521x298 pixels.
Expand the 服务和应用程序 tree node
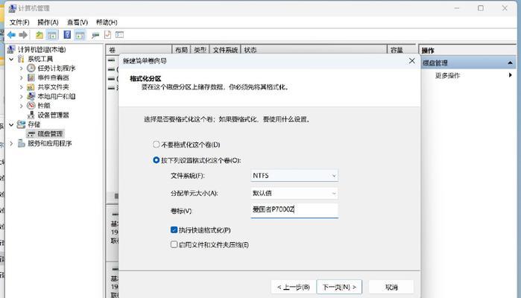click(11, 144)
